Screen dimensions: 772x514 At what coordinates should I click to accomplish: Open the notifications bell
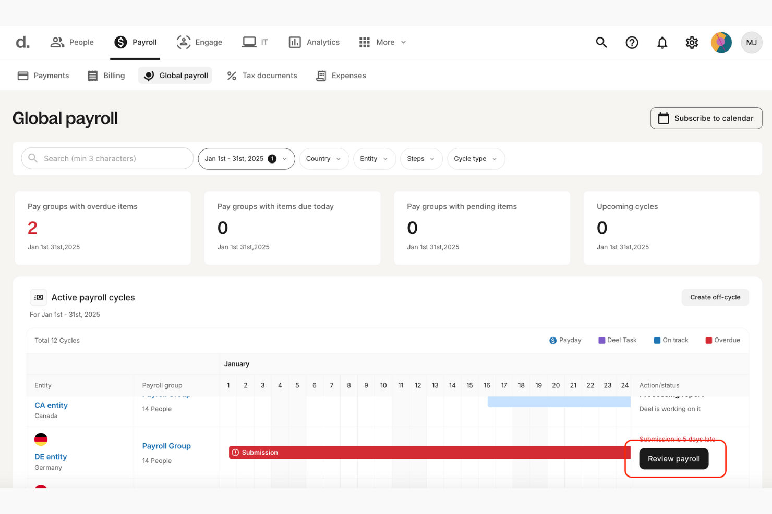coord(662,43)
